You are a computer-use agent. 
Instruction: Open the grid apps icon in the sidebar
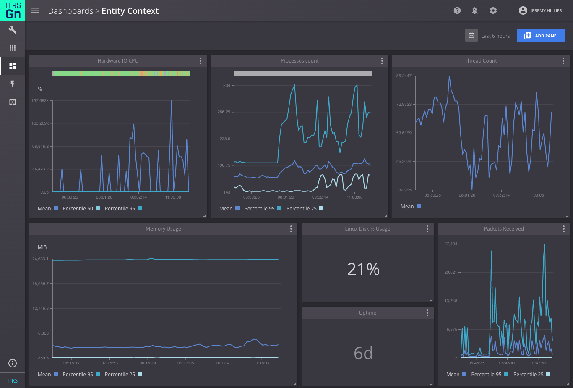[13, 48]
